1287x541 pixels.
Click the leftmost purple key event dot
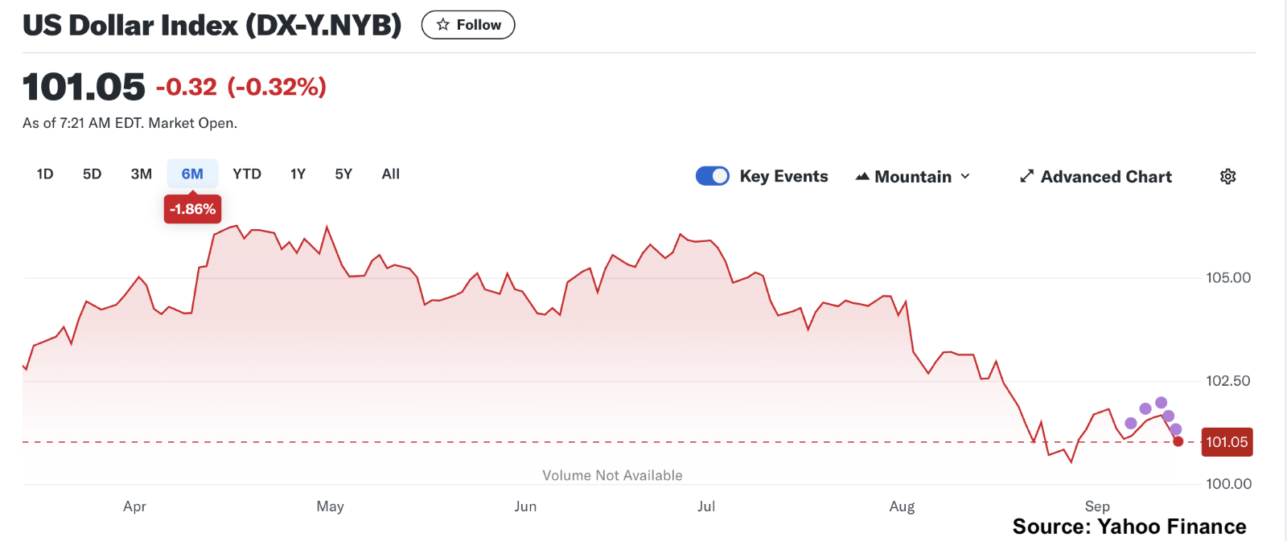pyautogui.click(x=1131, y=424)
